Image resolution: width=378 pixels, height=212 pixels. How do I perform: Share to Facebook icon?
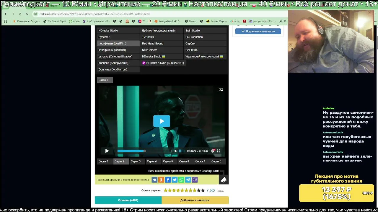(168, 180)
